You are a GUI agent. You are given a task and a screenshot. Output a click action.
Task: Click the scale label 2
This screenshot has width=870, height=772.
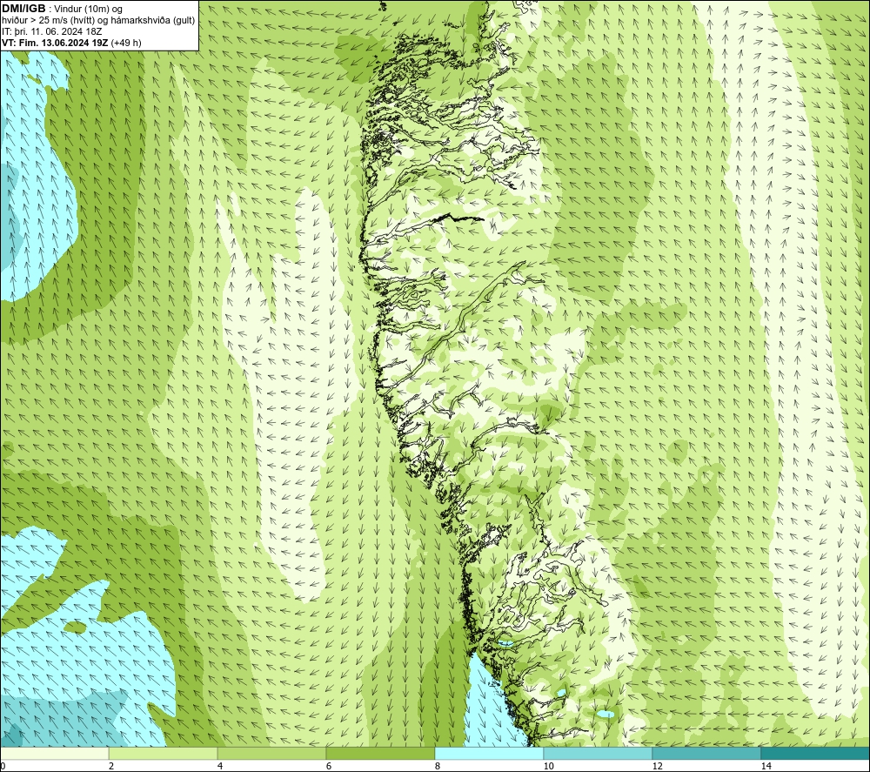pos(111,767)
